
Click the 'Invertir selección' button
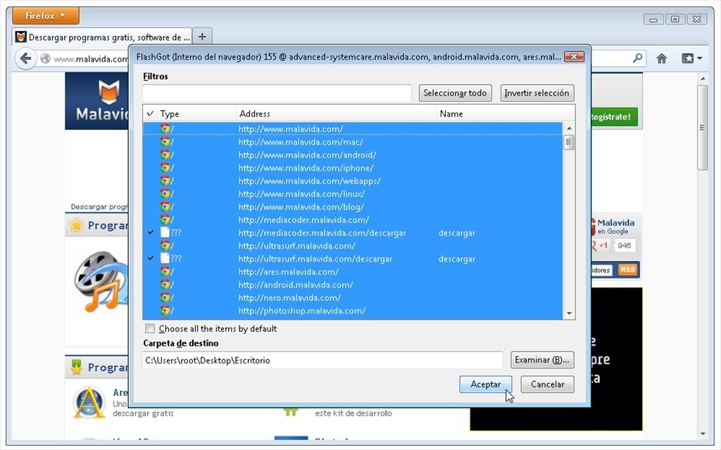click(537, 93)
